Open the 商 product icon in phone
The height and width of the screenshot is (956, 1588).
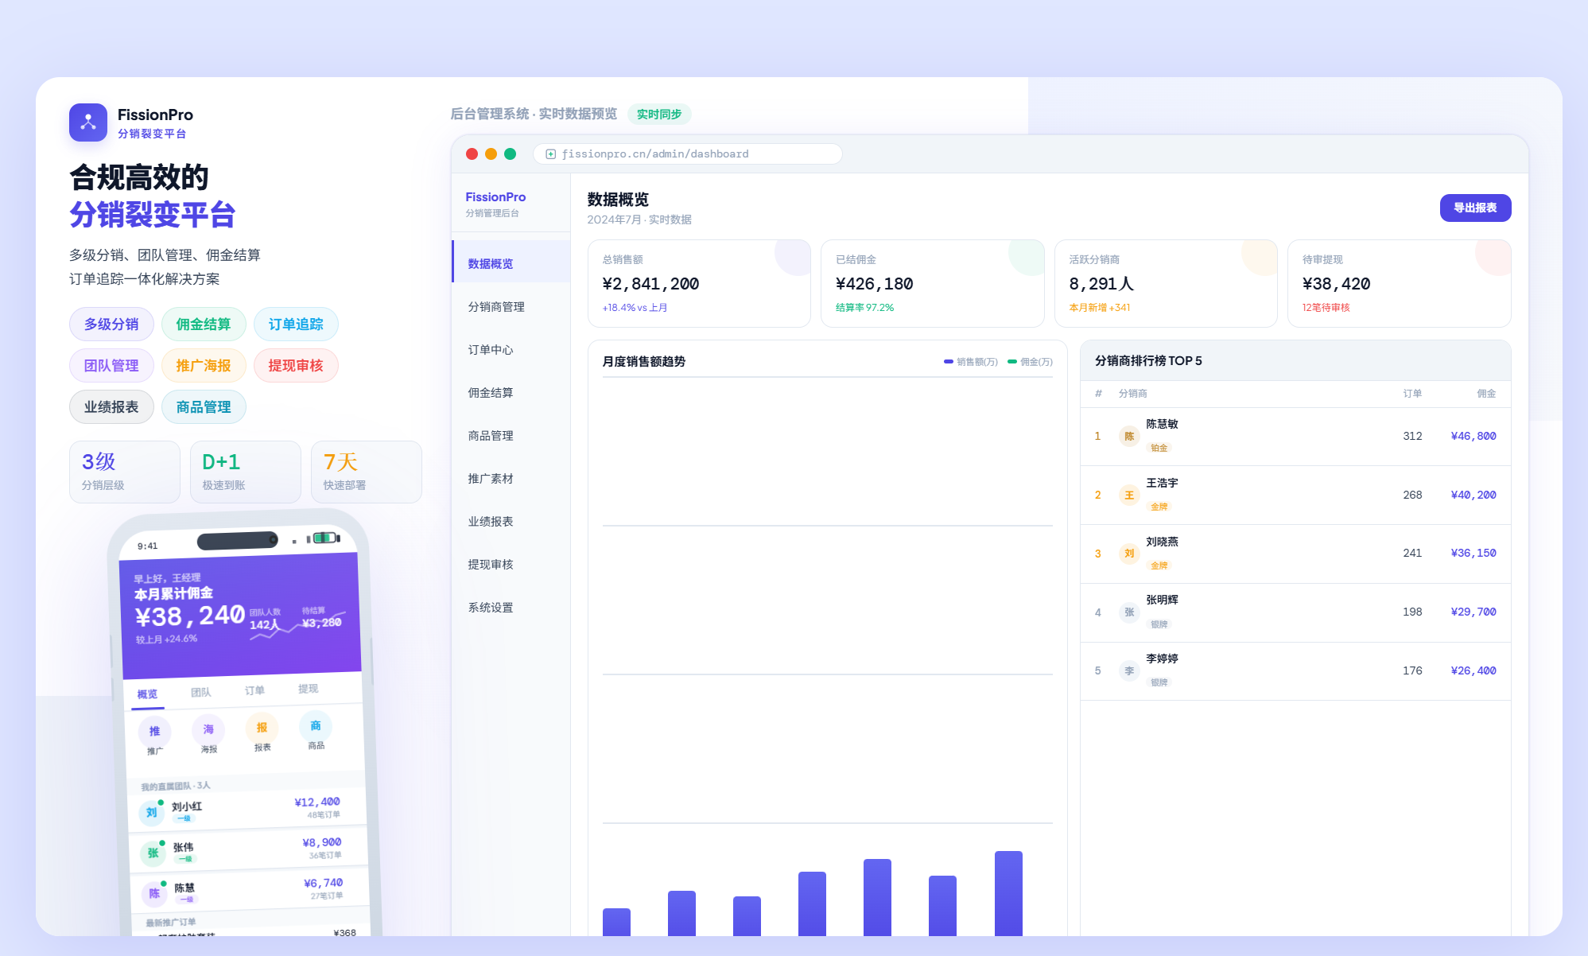coord(316,725)
